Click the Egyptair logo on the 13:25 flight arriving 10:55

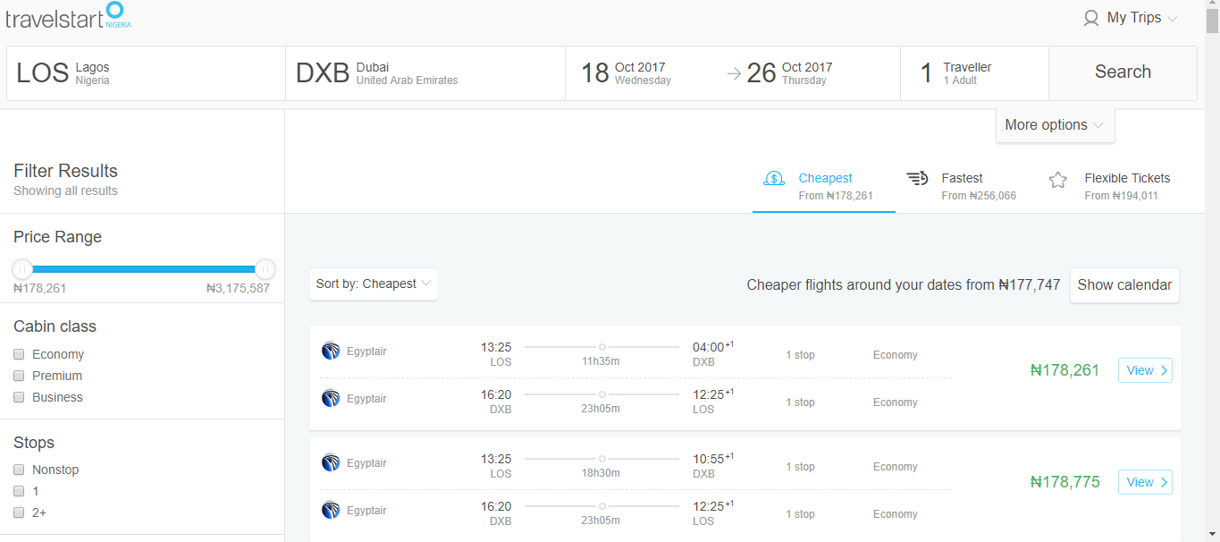click(x=331, y=462)
